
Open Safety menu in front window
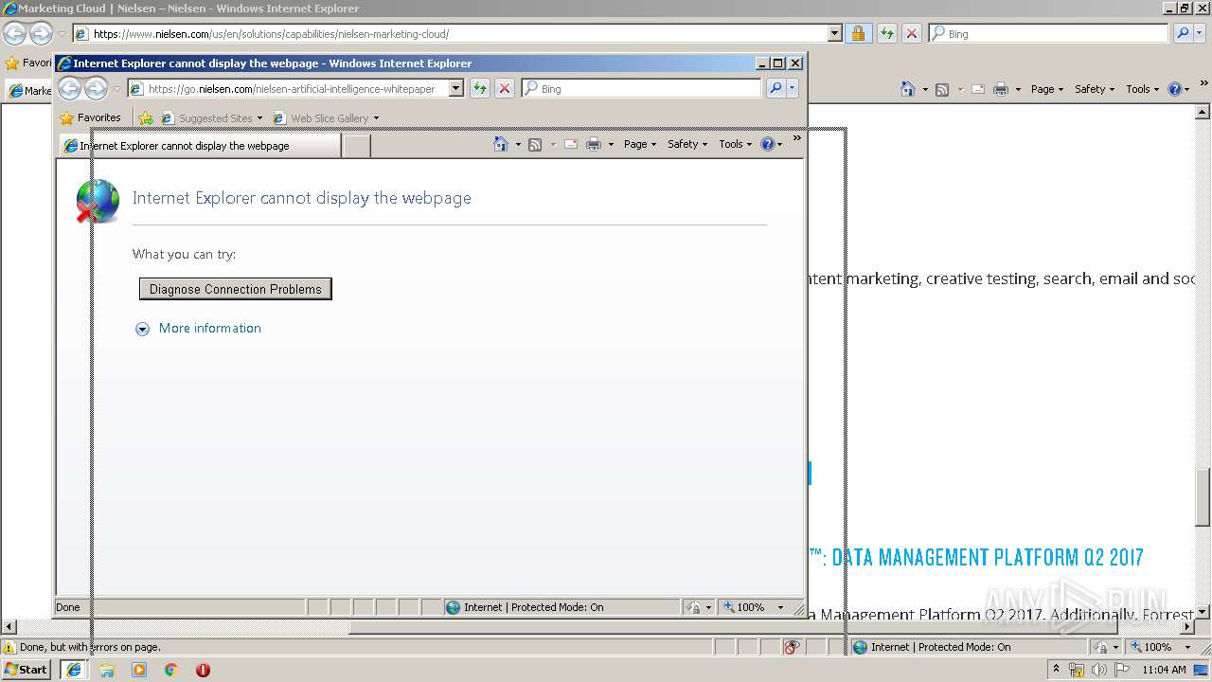tap(687, 144)
